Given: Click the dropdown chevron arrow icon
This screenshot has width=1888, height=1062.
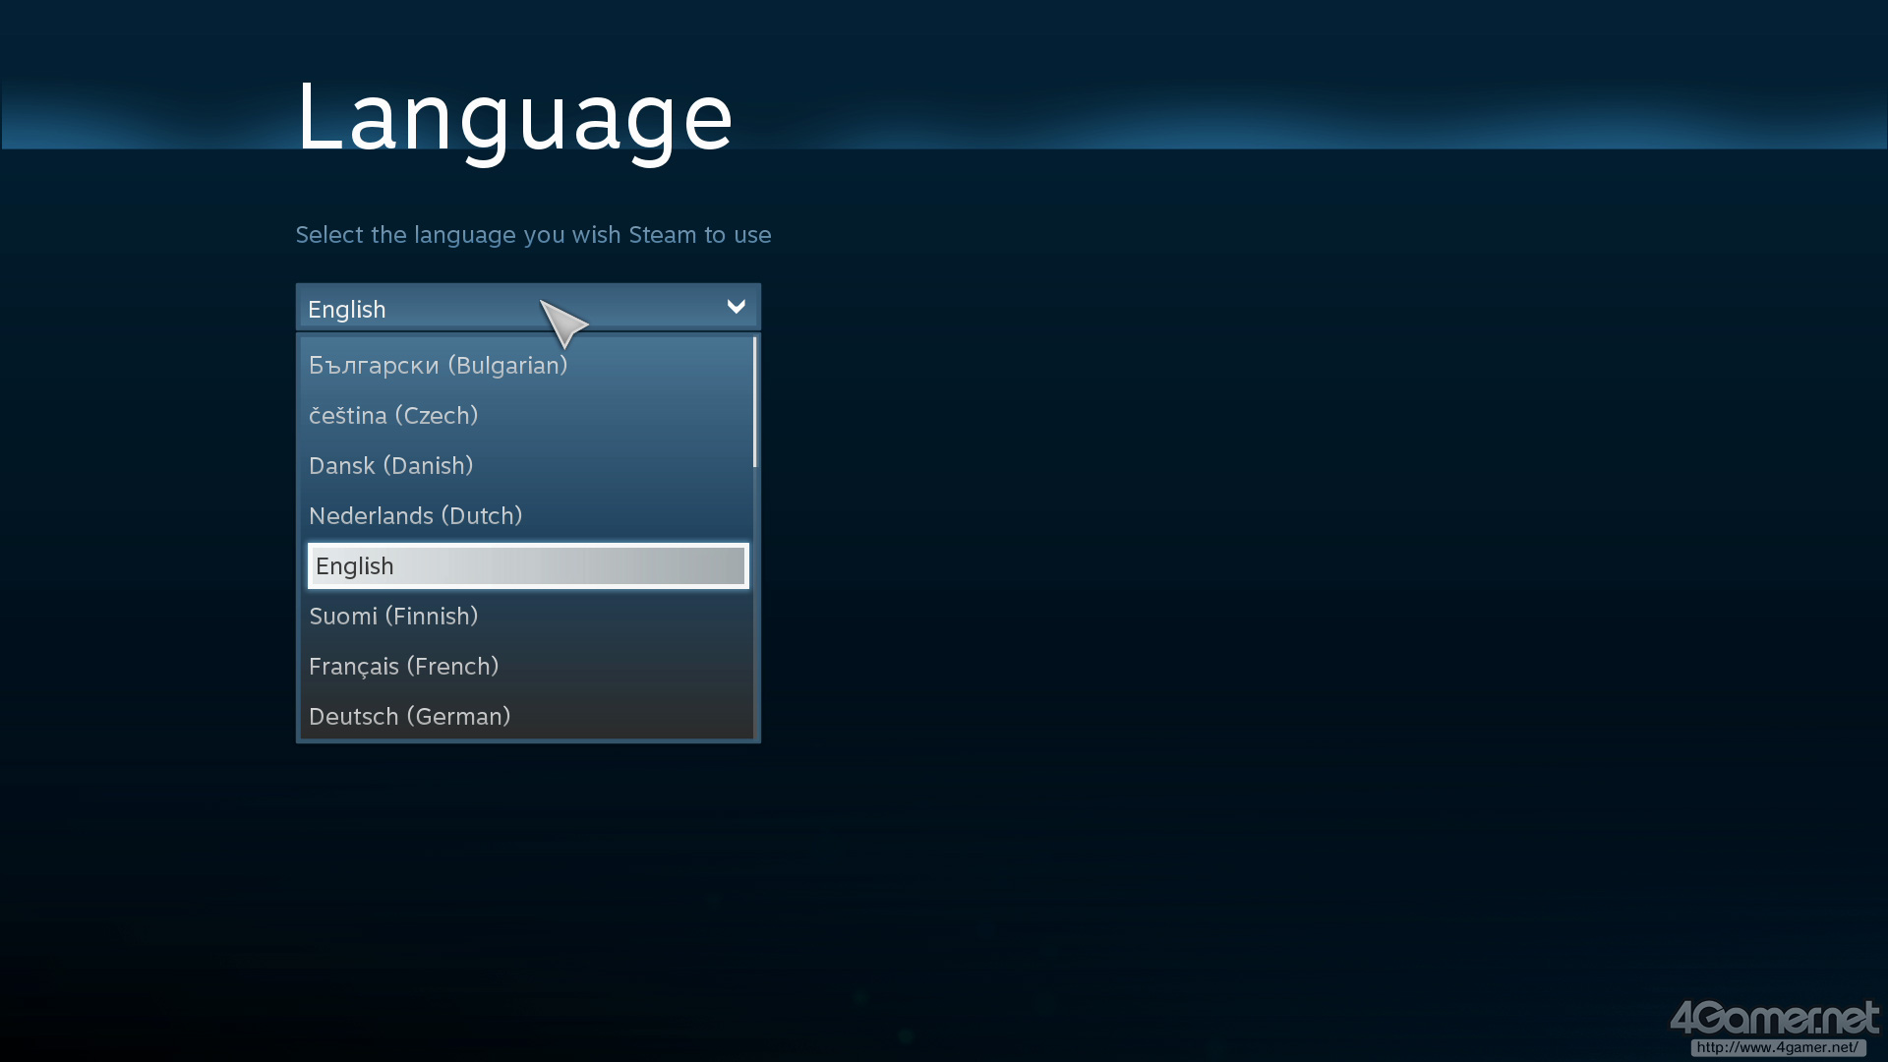Looking at the screenshot, I should pyautogui.click(x=736, y=307).
